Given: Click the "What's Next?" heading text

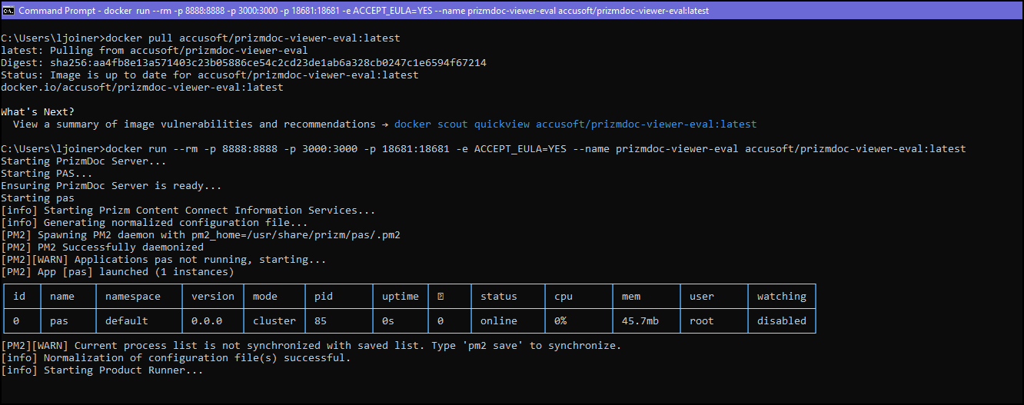Looking at the screenshot, I should (x=38, y=112).
